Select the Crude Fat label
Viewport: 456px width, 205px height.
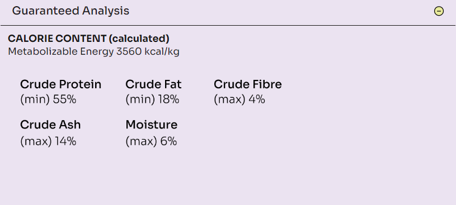click(x=153, y=84)
